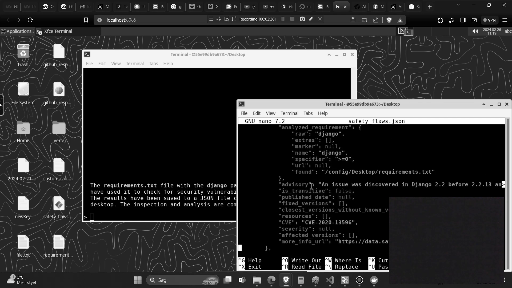Open the Terminal menu in the nano window
This screenshot has height=288, width=512.
coord(290,113)
